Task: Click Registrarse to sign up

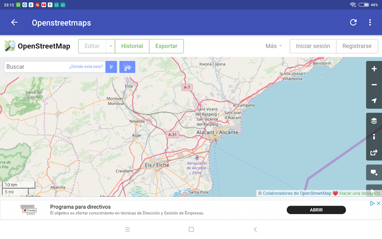Action: pyautogui.click(x=357, y=46)
